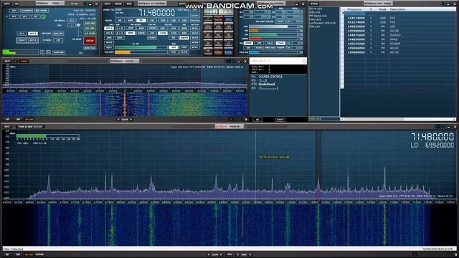Viewport: 459px width, 258px height.
Task: Open the OPT options in Main panel
Action: [14, 11]
